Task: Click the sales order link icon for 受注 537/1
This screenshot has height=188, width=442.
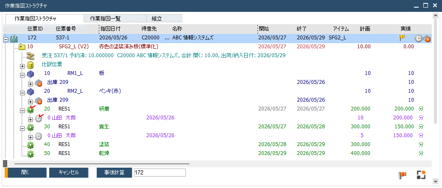Action: click(31, 56)
